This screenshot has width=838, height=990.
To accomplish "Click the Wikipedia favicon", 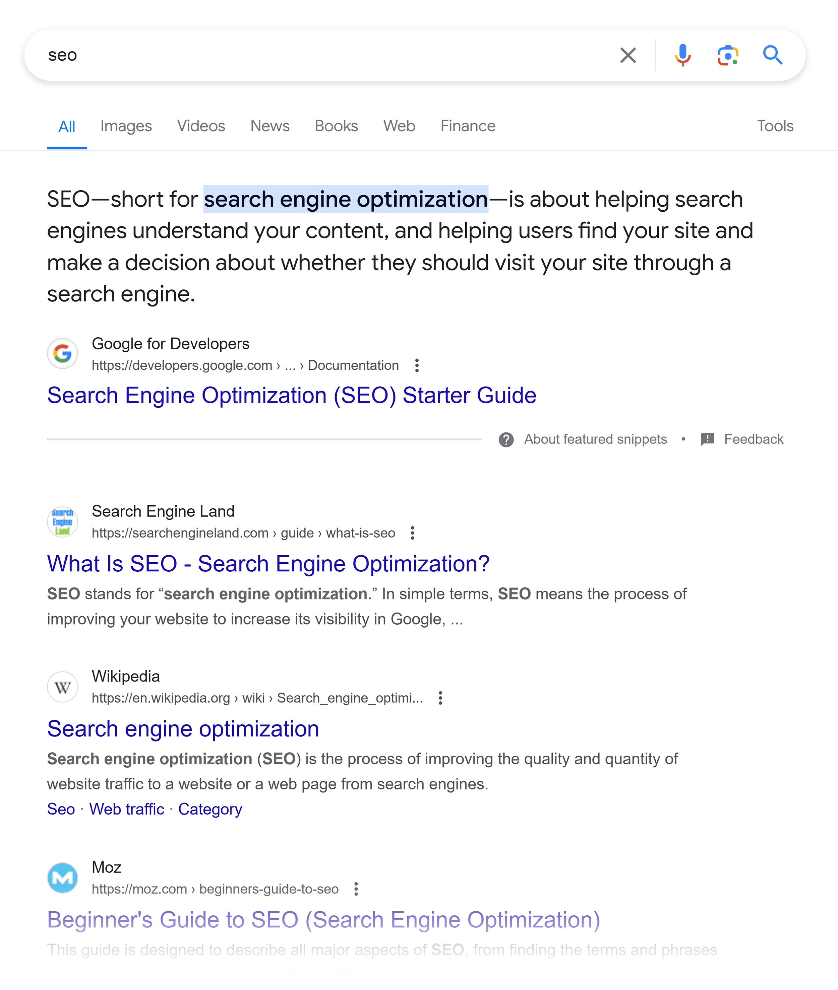I will pyautogui.click(x=63, y=687).
